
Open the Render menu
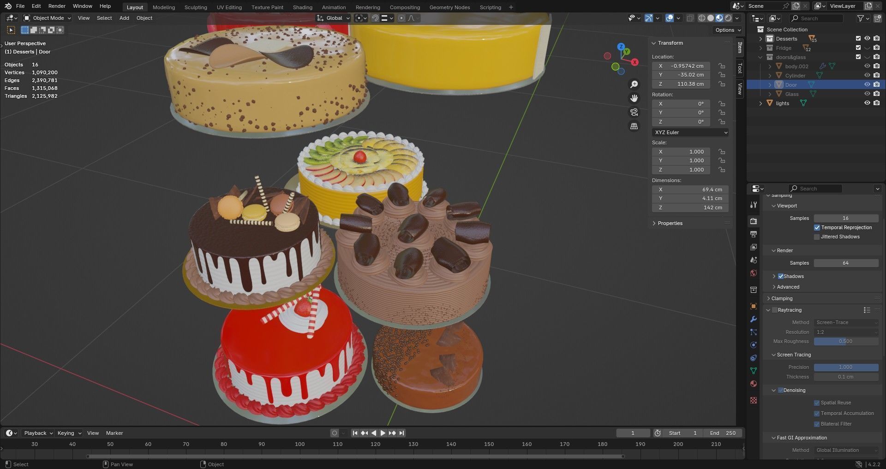coord(57,6)
